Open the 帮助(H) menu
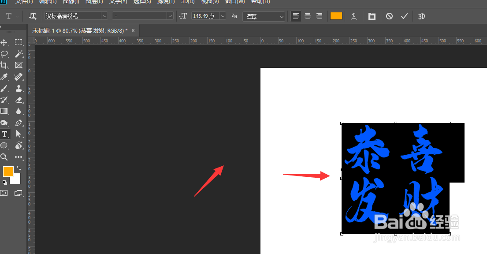This screenshot has height=254, width=487. click(x=260, y=2)
